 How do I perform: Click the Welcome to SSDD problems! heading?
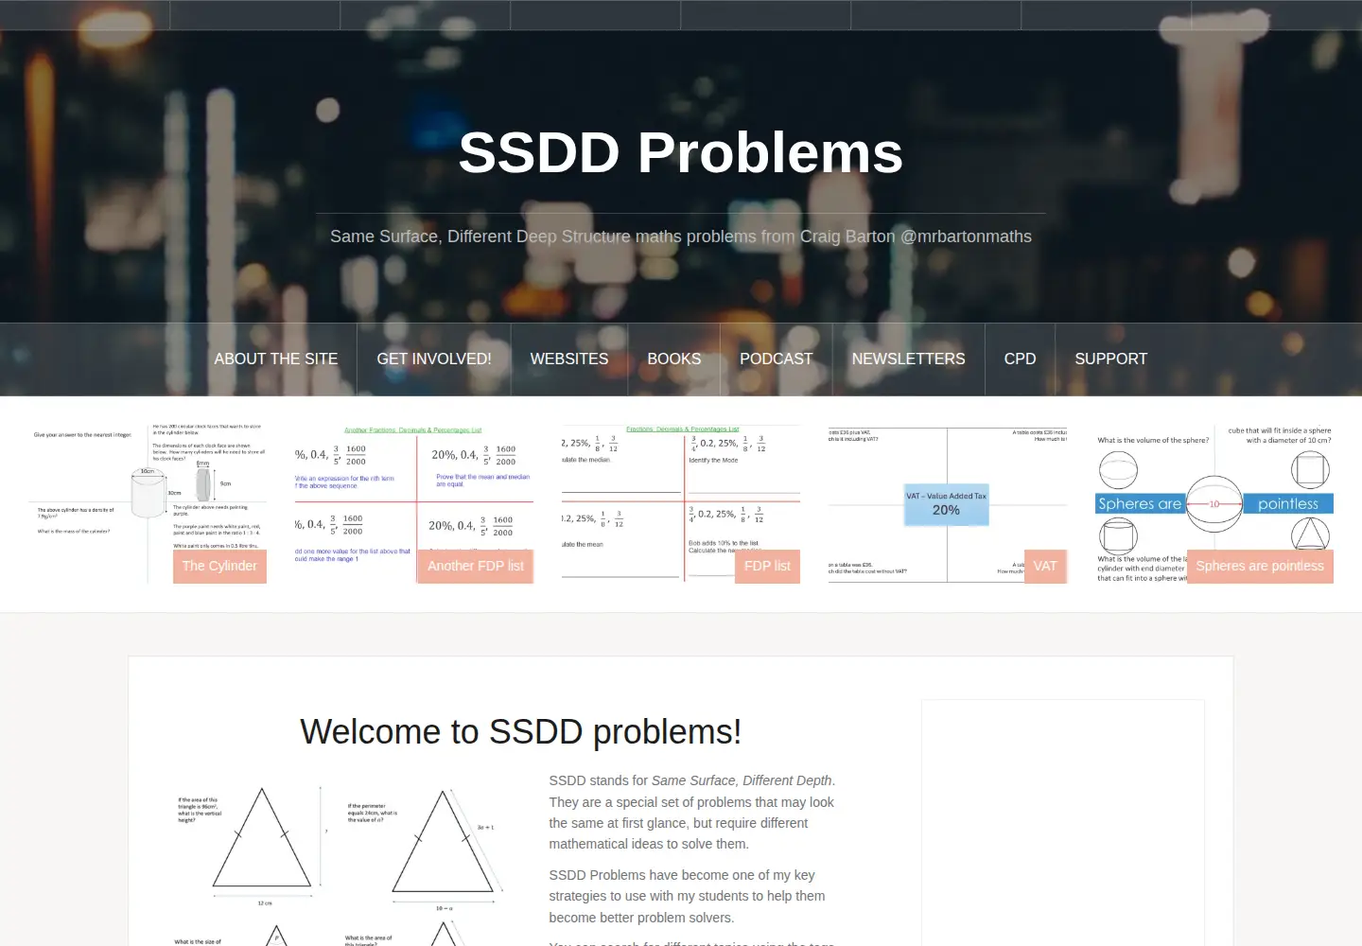pos(521,732)
